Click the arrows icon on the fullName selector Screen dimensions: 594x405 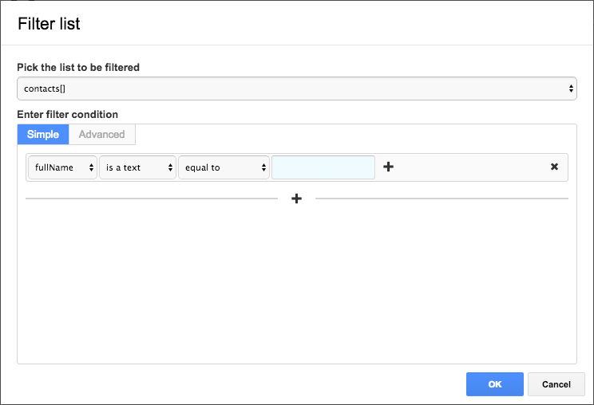pos(91,167)
